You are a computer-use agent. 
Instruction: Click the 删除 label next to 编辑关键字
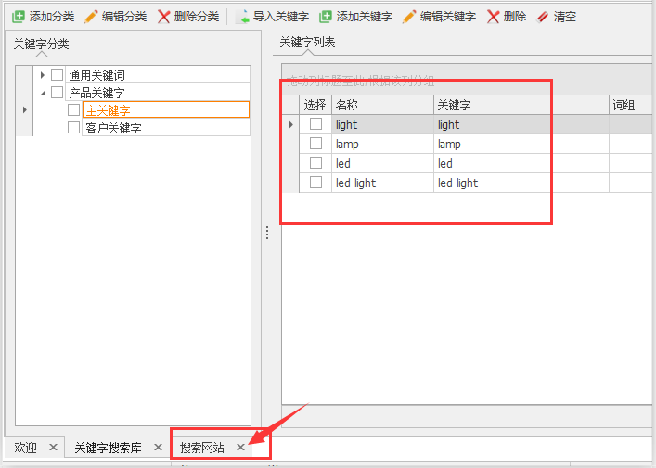[x=515, y=17]
